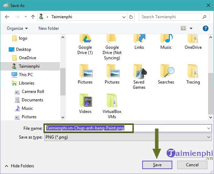Screen dimensions: 214x174
Task: Open recent locations dropdown arrow
Action: click(x=26, y=17)
